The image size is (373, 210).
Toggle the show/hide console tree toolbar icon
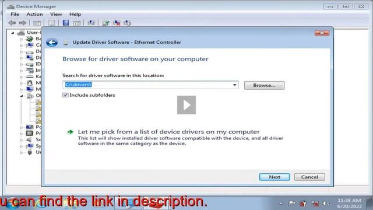pos(37,23)
